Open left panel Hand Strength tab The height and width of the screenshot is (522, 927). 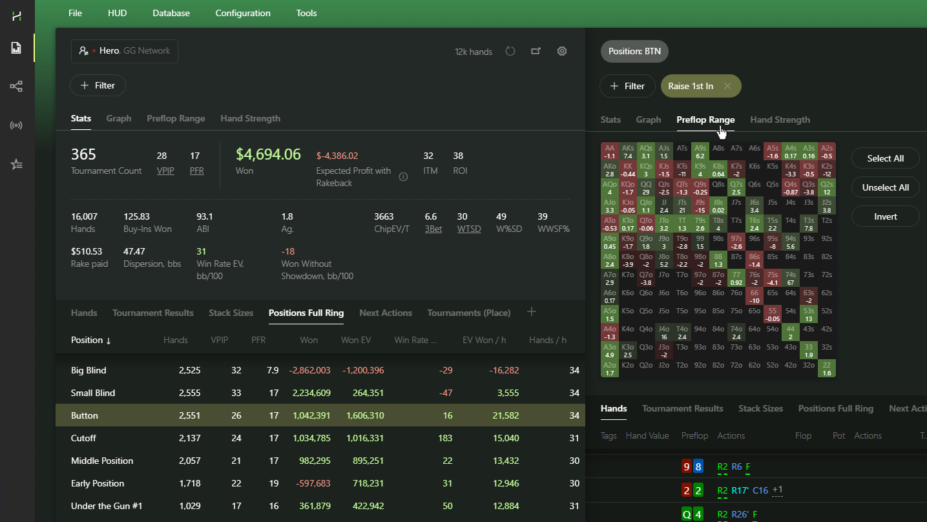[x=251, y=118]
